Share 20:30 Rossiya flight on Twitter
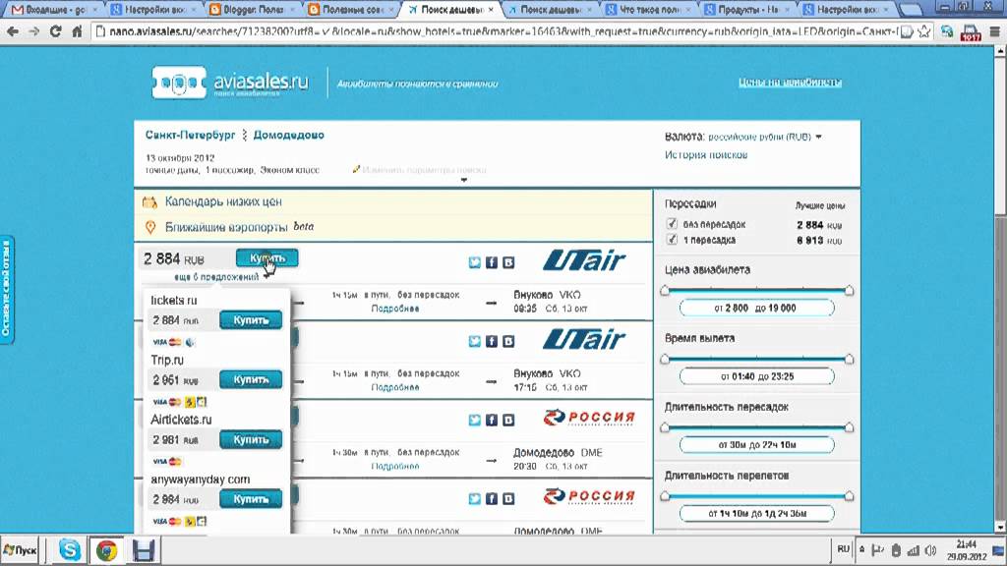Screen dimensions: 1007x566 coord(475,421)
